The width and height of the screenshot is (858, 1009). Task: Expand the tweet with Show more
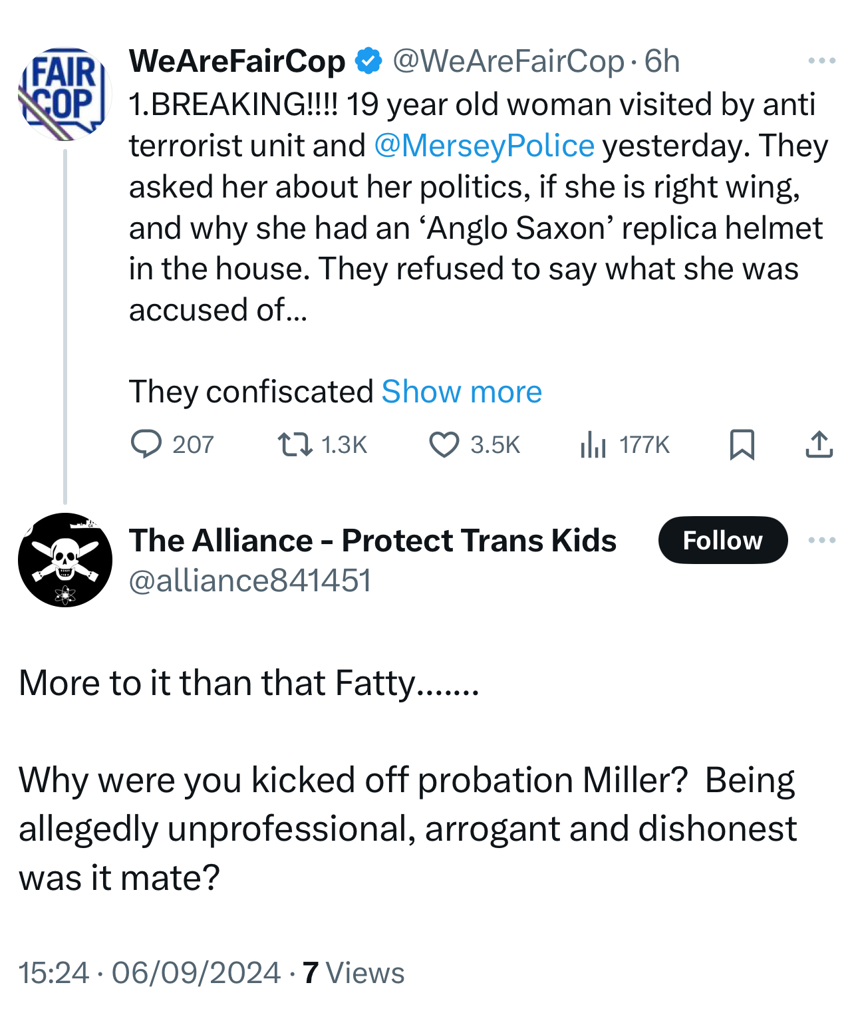pyautogui.click(x=462, y=391)
